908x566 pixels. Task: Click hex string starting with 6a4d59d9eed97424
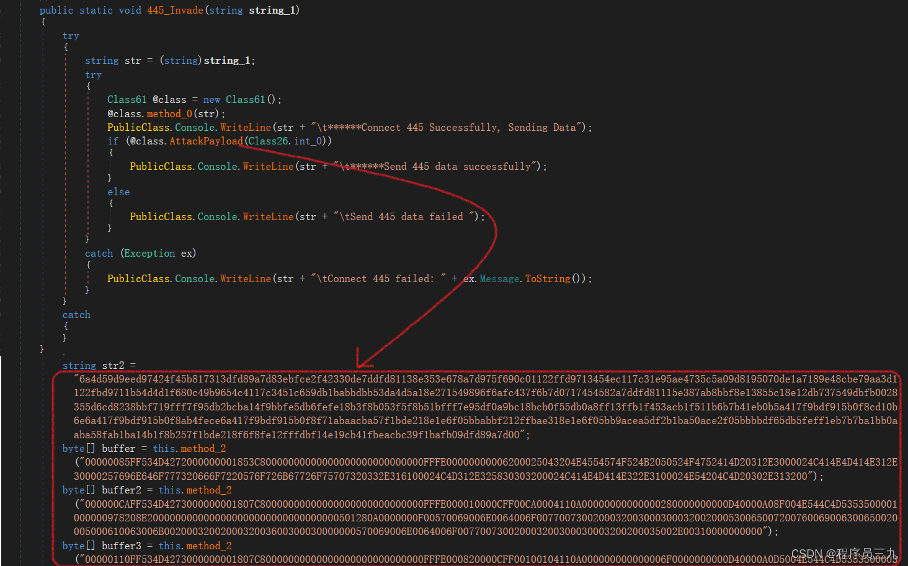click(486, 407)
